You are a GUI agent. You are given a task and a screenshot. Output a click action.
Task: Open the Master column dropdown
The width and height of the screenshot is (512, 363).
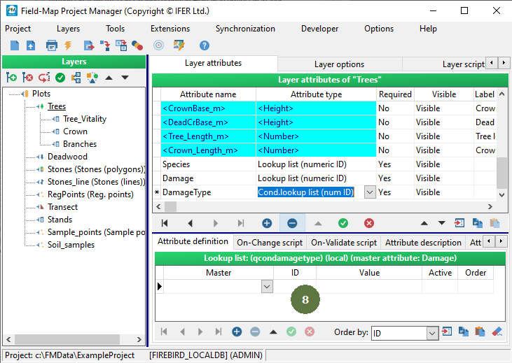coord(266,286)
